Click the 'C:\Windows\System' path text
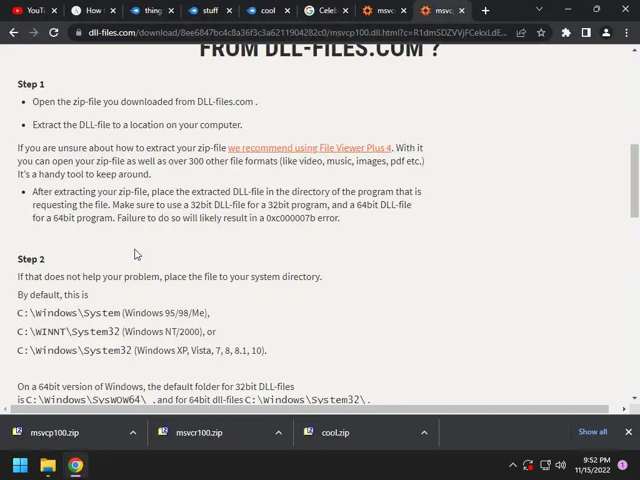The image size is (640, 480). (69, 313)
